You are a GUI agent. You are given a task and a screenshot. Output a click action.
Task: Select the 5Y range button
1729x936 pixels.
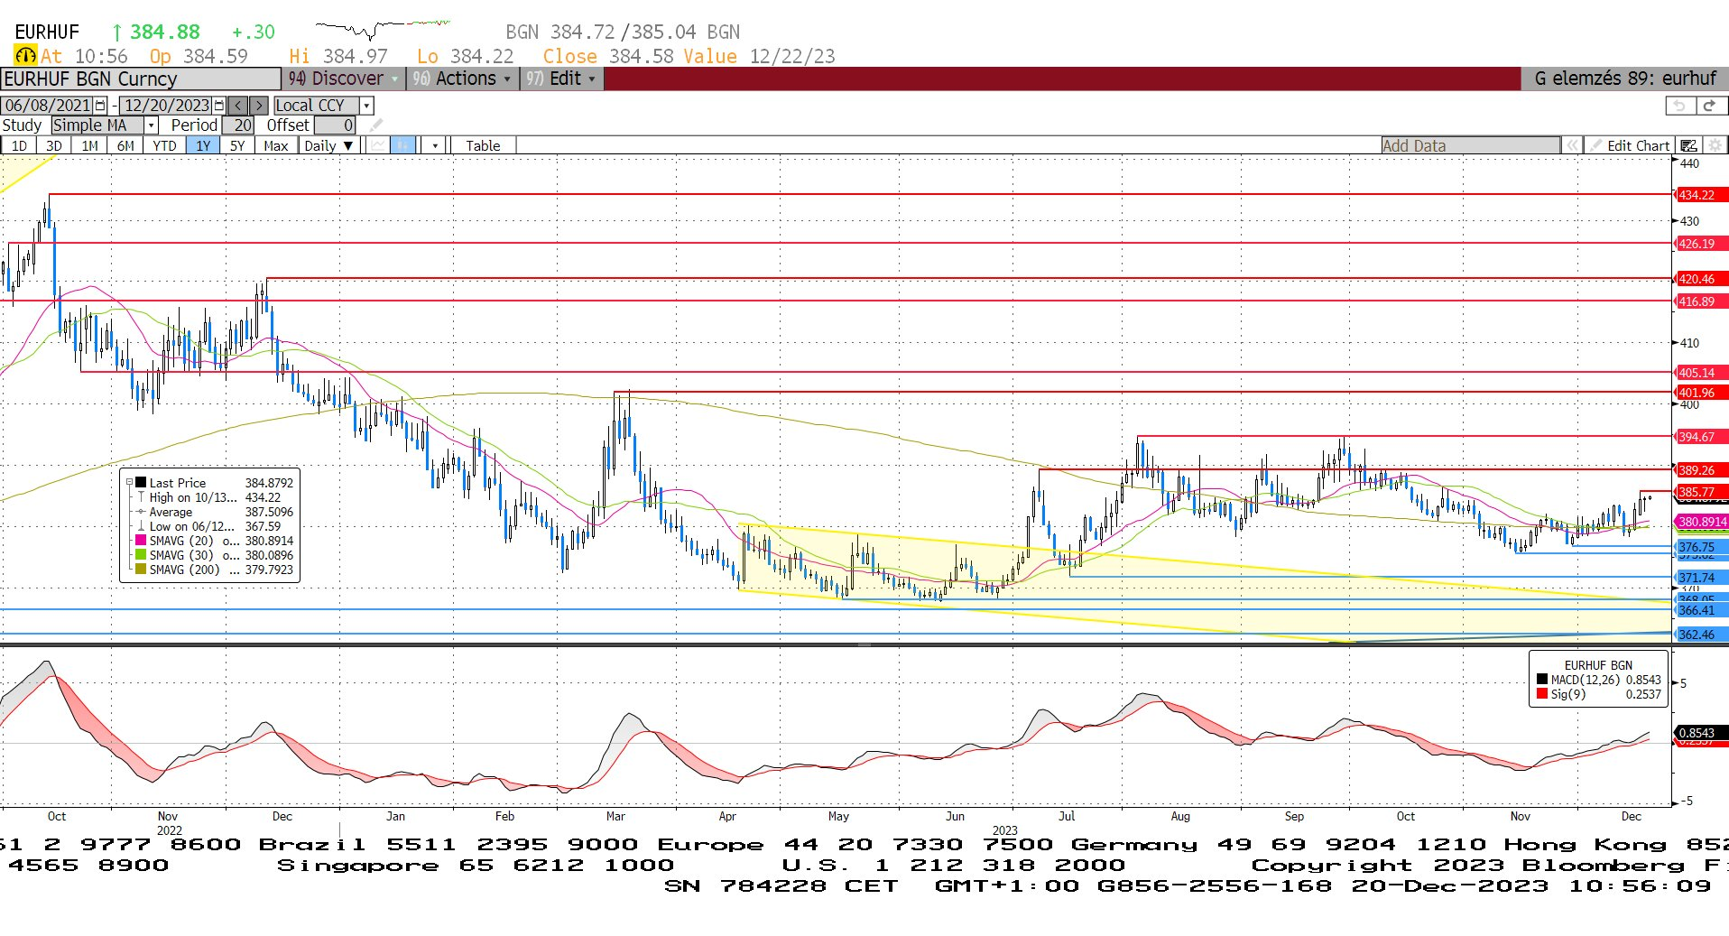pos(237,145)
